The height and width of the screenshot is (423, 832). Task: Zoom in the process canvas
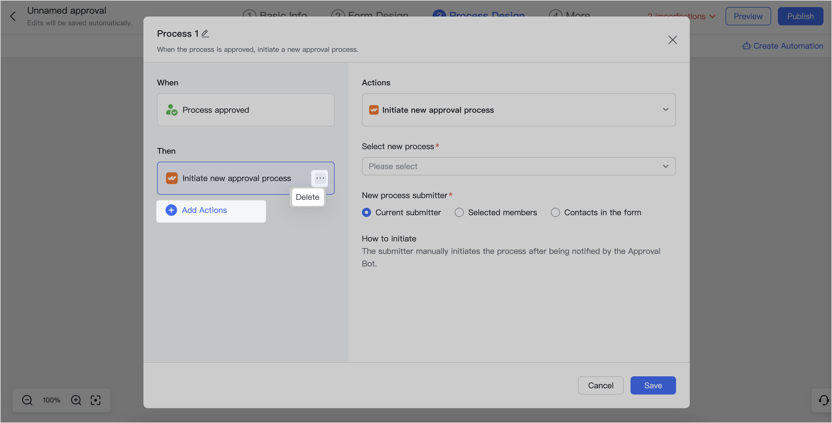click(76, 400)
